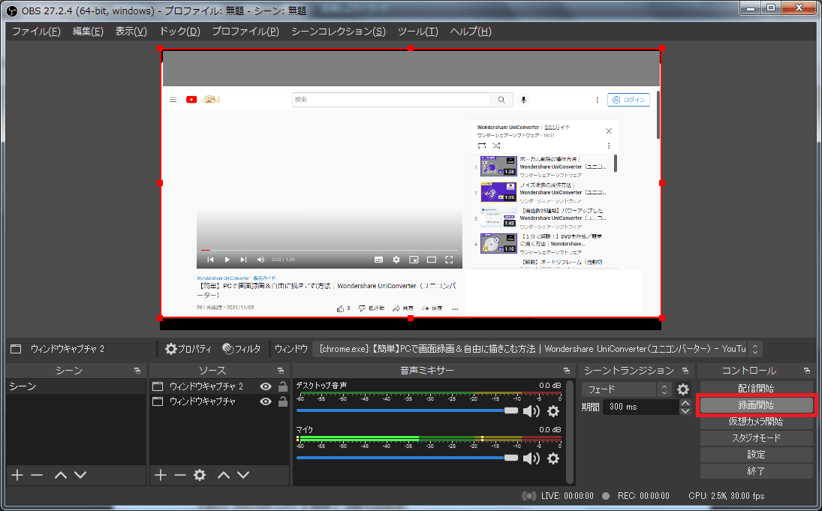This screenshot has width=822, height=511.
Task: Open the フェード transition dropdown
Action: pyautogui.click(x=627, y=389)
